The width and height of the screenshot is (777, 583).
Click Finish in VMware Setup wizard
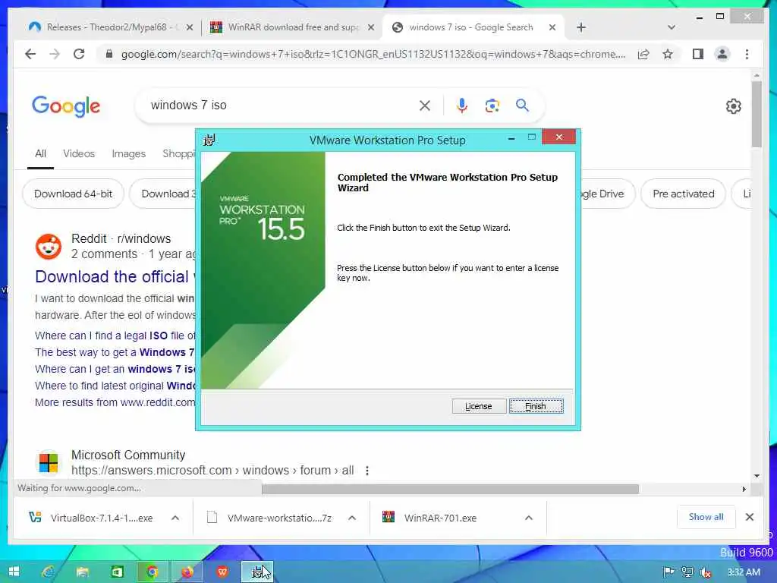click(536, 406)
